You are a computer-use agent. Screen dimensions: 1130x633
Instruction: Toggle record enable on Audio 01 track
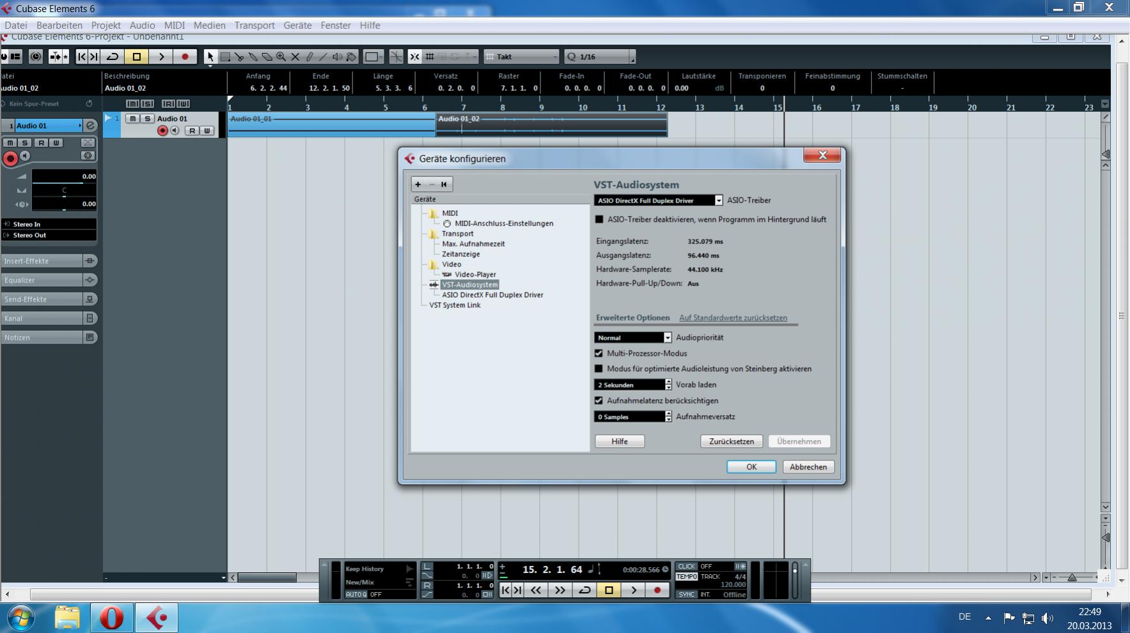(x=162, y=130)
